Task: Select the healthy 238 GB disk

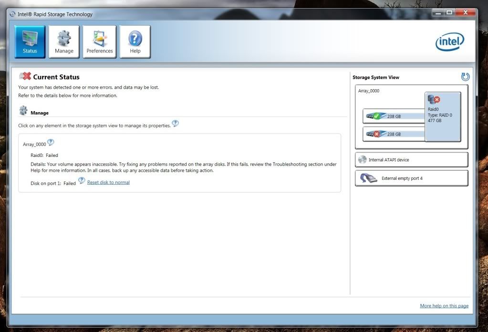Action: click(x=394, y=116)
